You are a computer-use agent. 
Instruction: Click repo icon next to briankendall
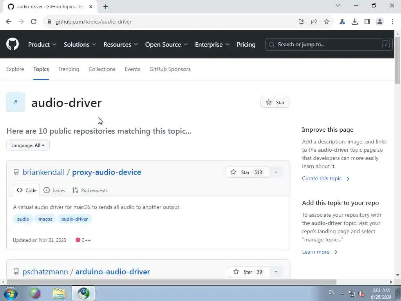point(16,172)
